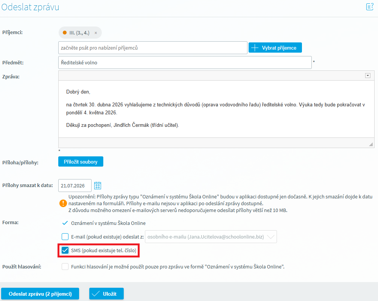Toggle the Použít hlasování checkbox
This screenshot has width=378, height=301.
65,267
